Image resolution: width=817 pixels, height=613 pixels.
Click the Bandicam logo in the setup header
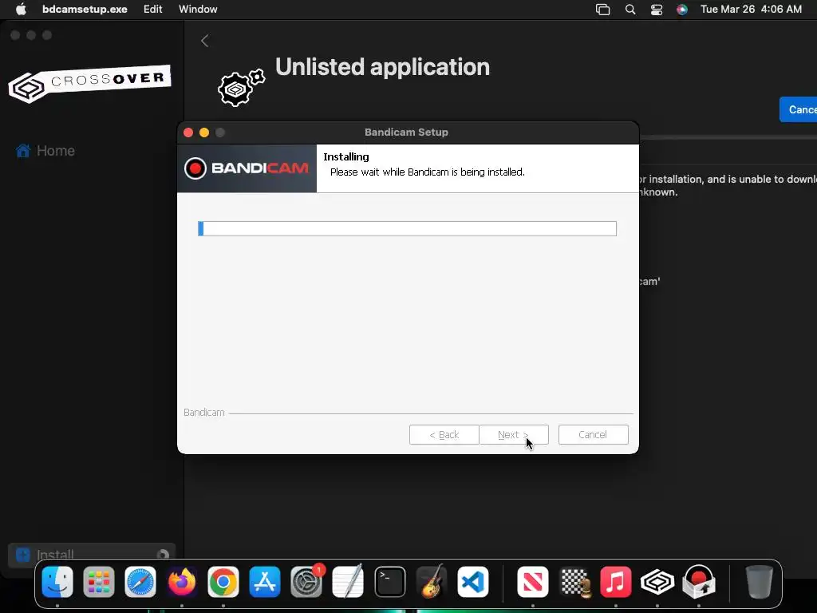tap(247, 168)
